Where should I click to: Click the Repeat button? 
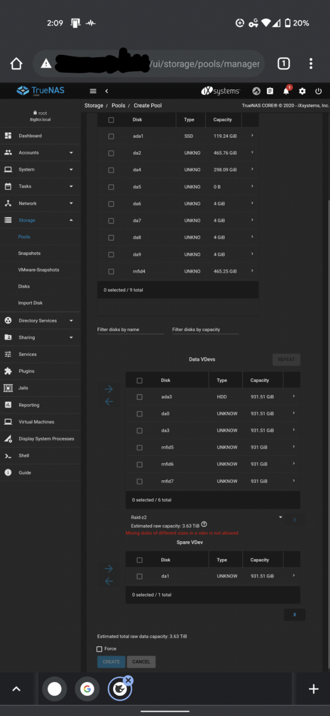(x=286, y=360)
